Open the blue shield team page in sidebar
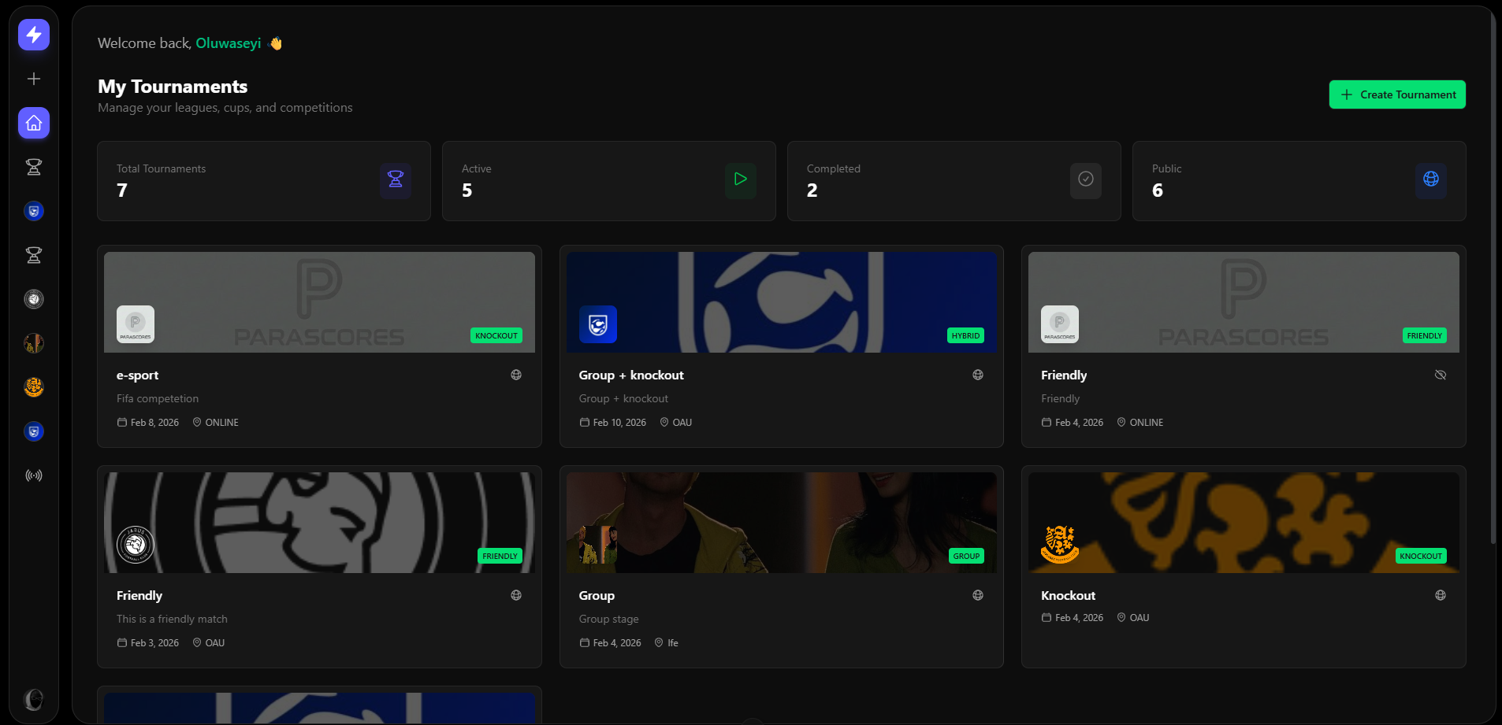The height and width of the screenshot is (725, 1502). (33, 211)
